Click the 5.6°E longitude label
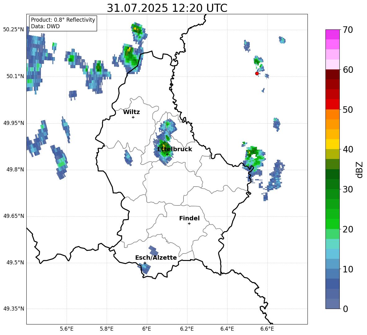Image resolution: width=367 pixels, height=335 pixels. click(x=67, y=329)
